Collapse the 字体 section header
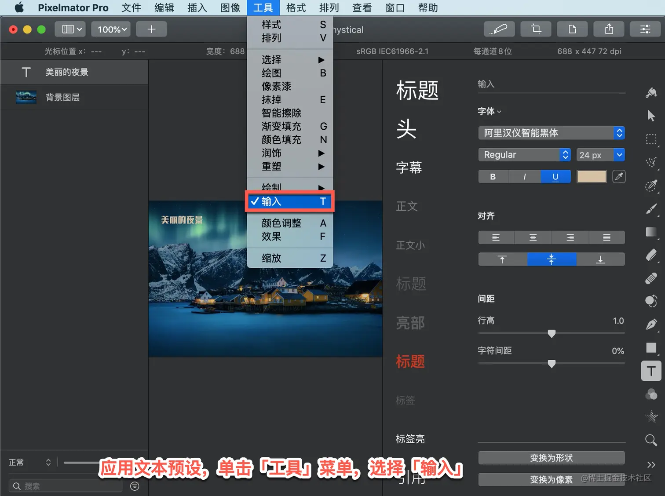The image size is (665, 496). [490, 111]
